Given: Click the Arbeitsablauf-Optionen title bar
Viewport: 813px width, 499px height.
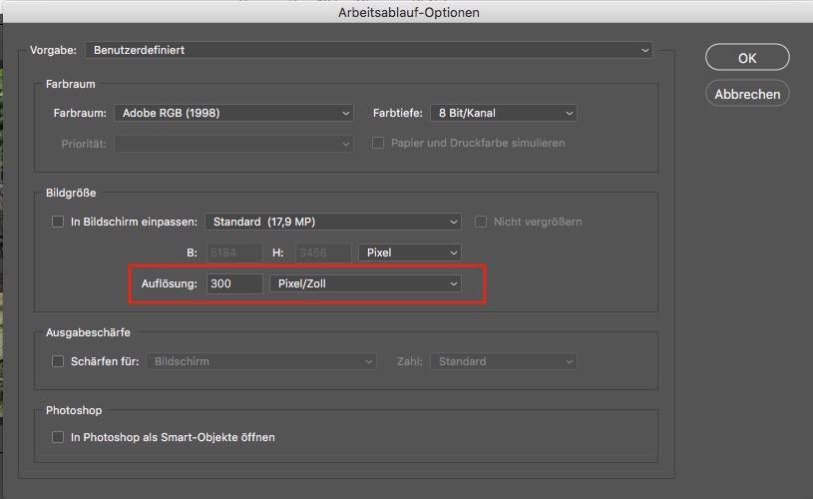Looking at the screenshot, I should [406, 12].
